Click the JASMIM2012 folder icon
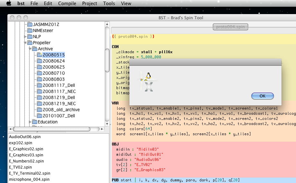 point(30,24)
